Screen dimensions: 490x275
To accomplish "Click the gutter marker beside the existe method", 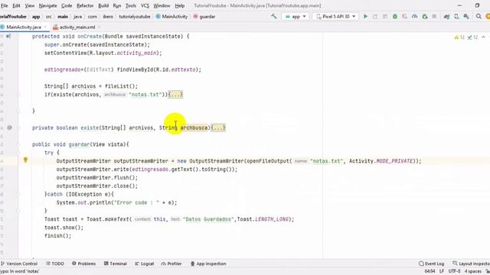I will (x=10, y=128).
